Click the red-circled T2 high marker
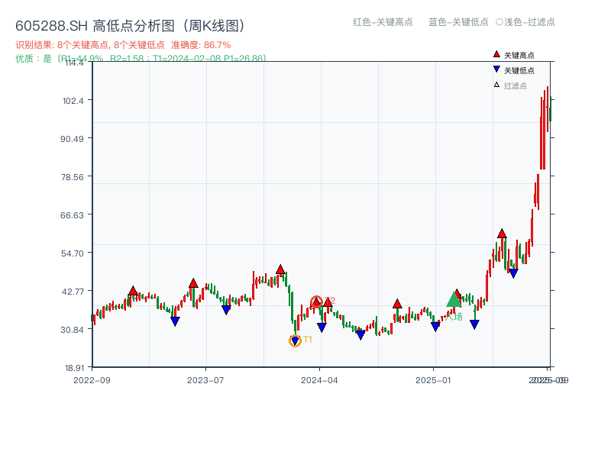Image resolution: width=611 pixels, height=458 pixels. pyautogui.click(x=316, y=302)
